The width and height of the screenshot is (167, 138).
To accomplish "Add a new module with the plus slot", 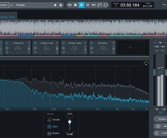I will point(130,48).
